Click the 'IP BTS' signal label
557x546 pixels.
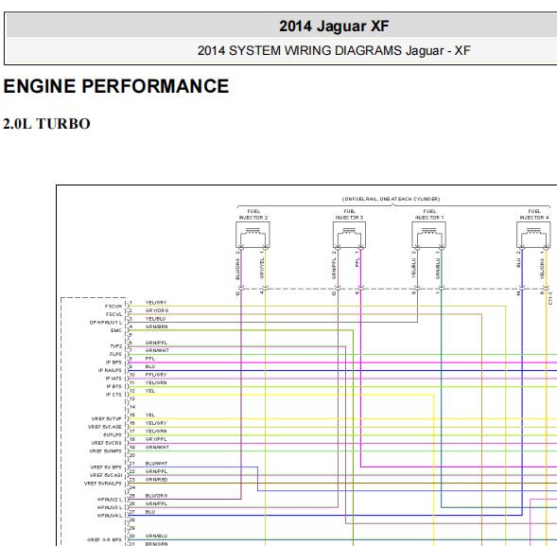[x=113, y=386]
